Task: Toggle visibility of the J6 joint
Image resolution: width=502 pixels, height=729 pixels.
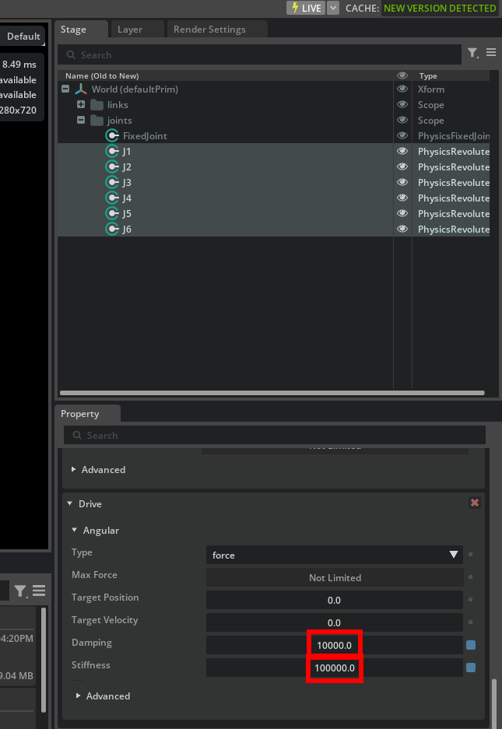Action: [x=402, y=230]
